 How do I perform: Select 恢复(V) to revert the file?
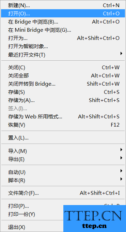[63, 125]
